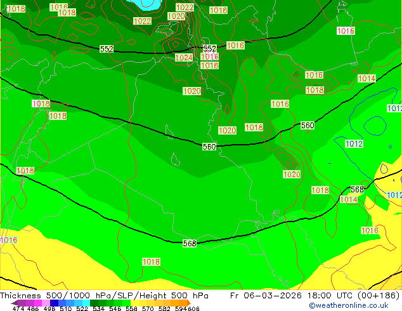402x311 pixels.
Task: Pick the bright green legend swatch before yellow
Action: click(x=126, y=303)
